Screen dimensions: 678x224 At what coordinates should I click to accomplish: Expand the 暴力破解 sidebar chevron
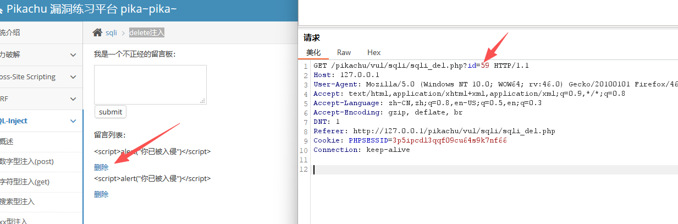73,55
